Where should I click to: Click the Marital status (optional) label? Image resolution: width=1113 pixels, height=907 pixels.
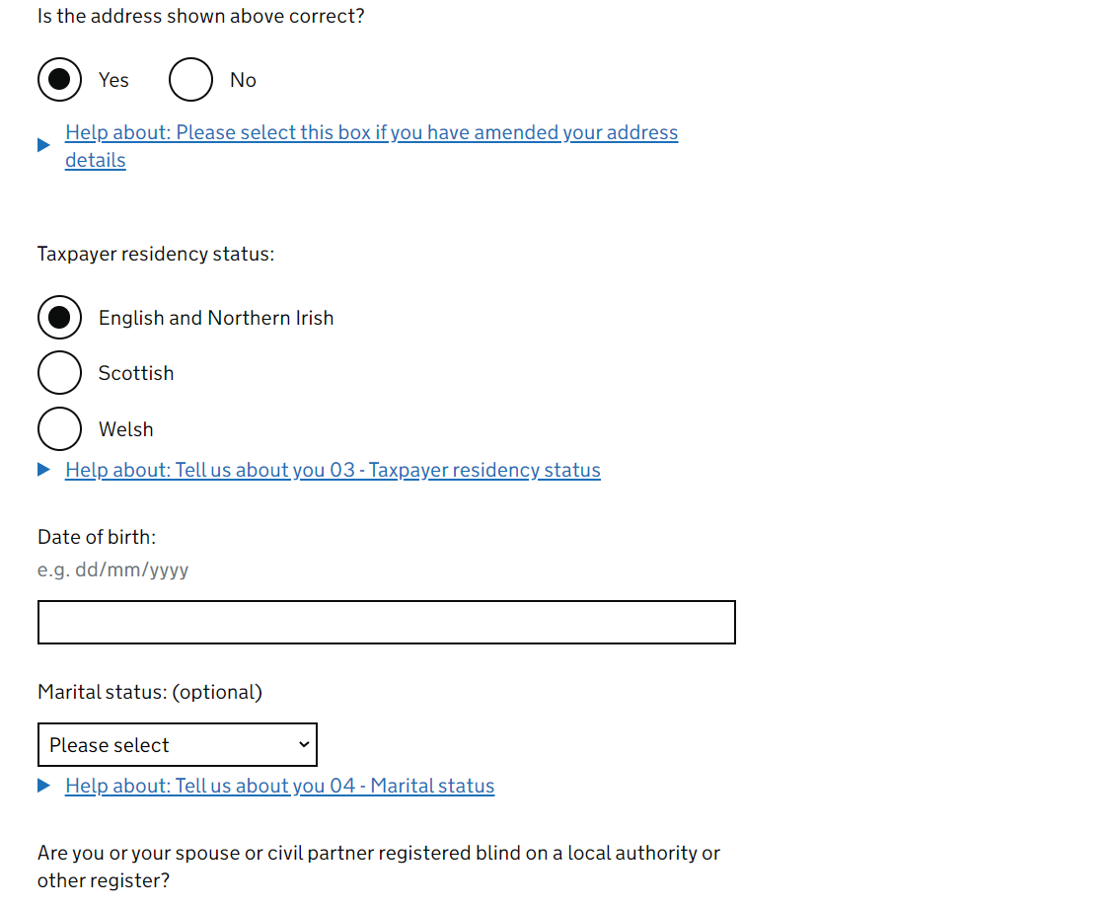click(x=150, y=692)
